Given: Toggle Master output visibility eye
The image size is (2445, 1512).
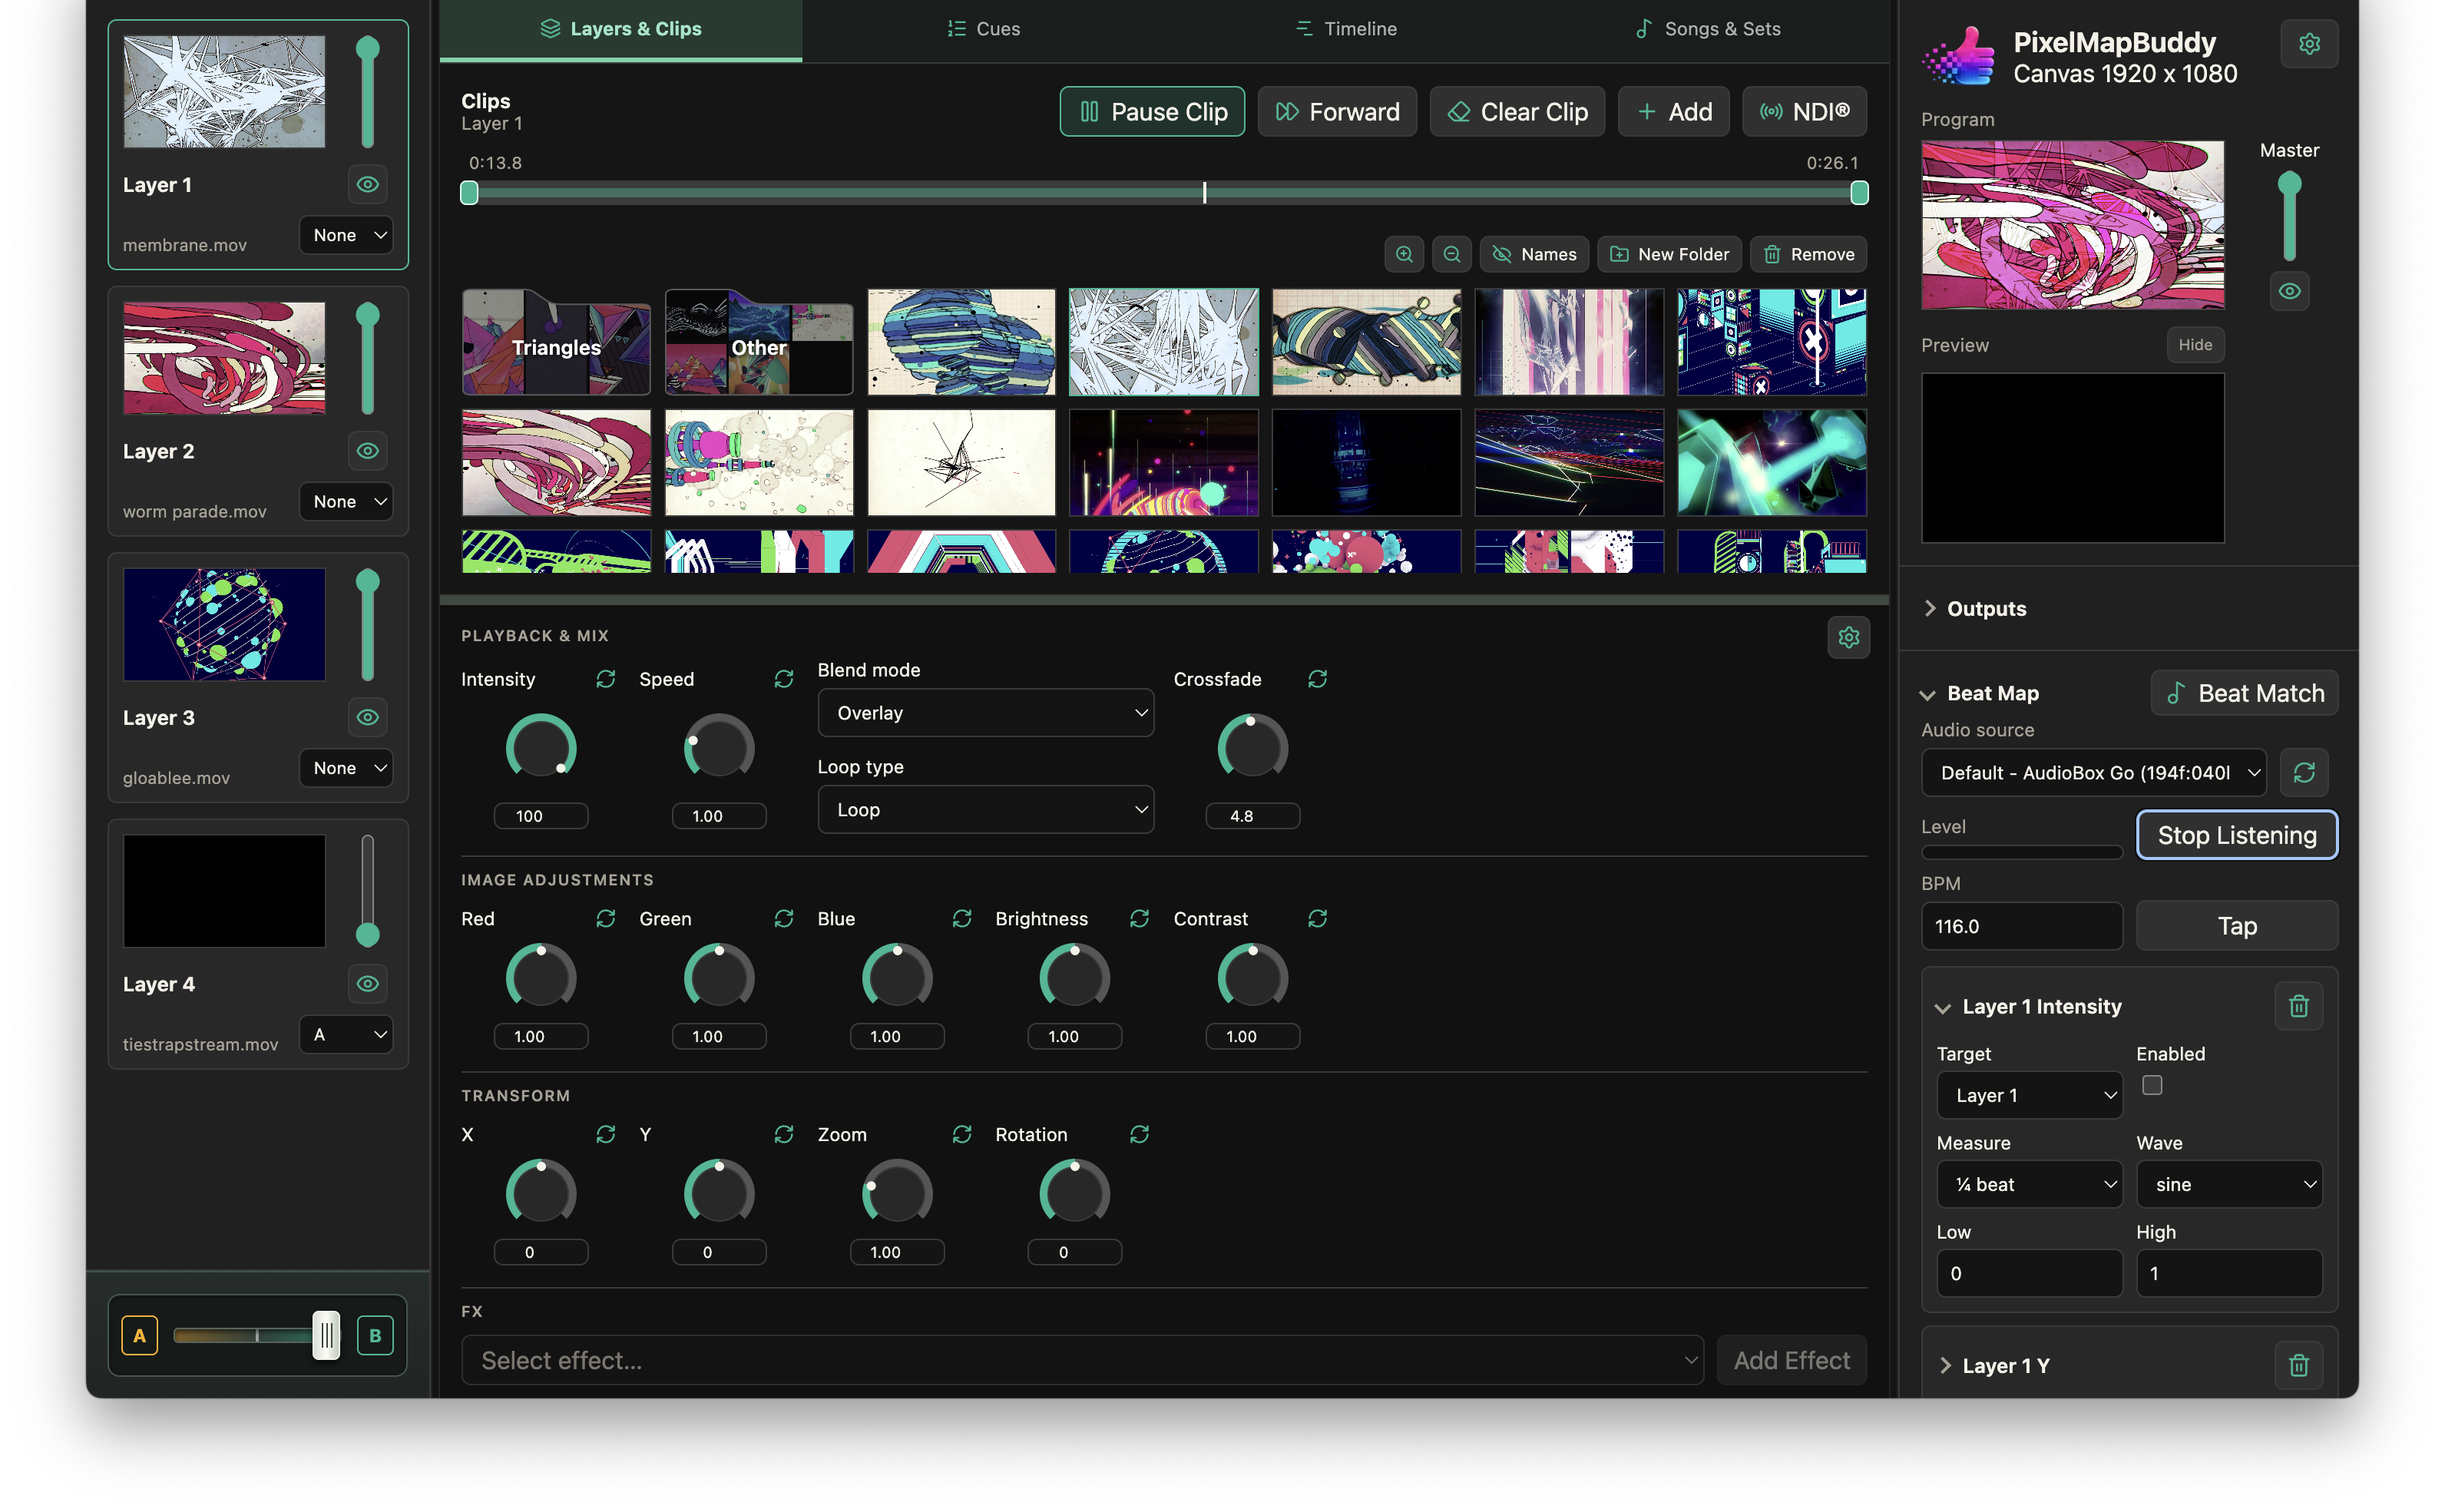Looking at the screenshot, I should 2289,292.
